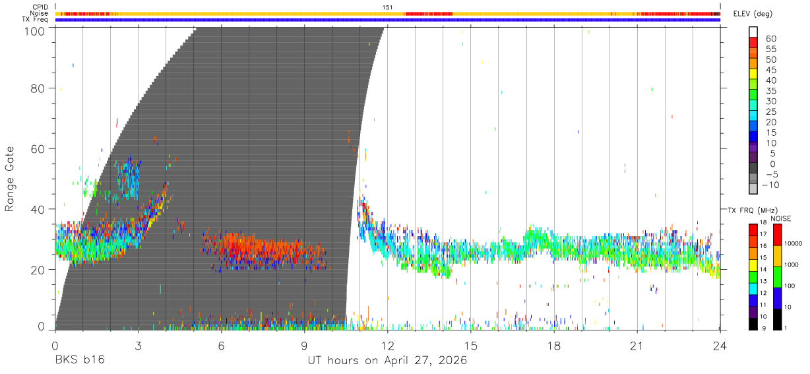The image size is (810, 374).
Task: Click NOISE legend tick 100
Action: click(x=789, y=286)
